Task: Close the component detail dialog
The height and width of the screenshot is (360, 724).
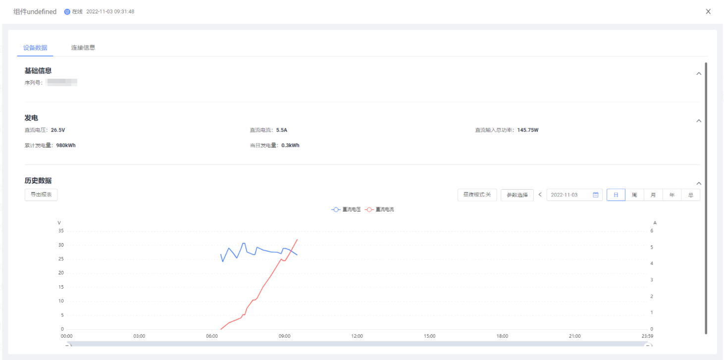Action: [x=708, y=11]
